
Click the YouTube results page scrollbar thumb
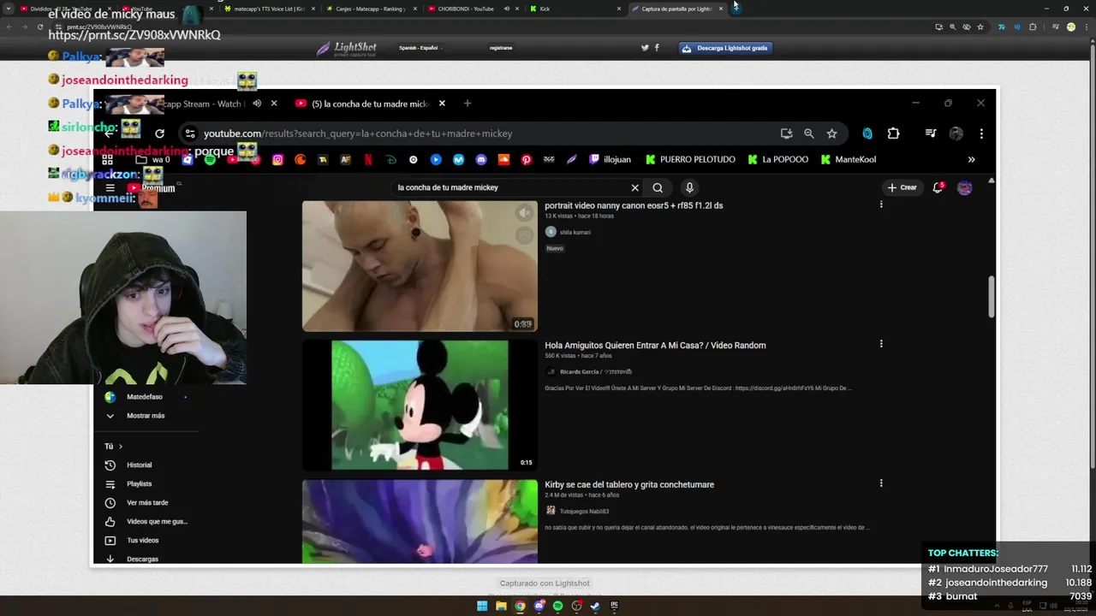point(992,296)
